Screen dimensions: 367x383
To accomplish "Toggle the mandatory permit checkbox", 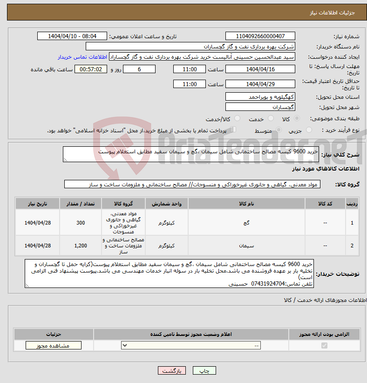I will pyautogui.click(x=324, y=345).
